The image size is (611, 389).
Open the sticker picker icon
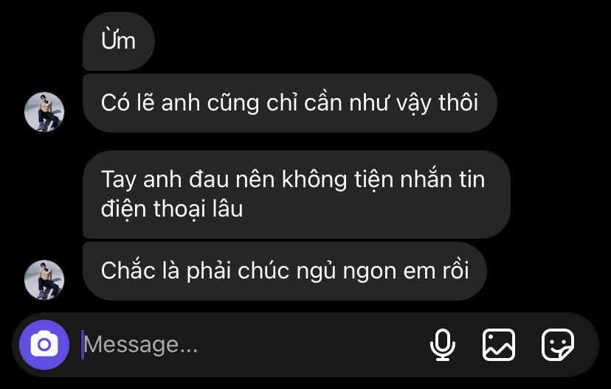(x=558, y=345)
